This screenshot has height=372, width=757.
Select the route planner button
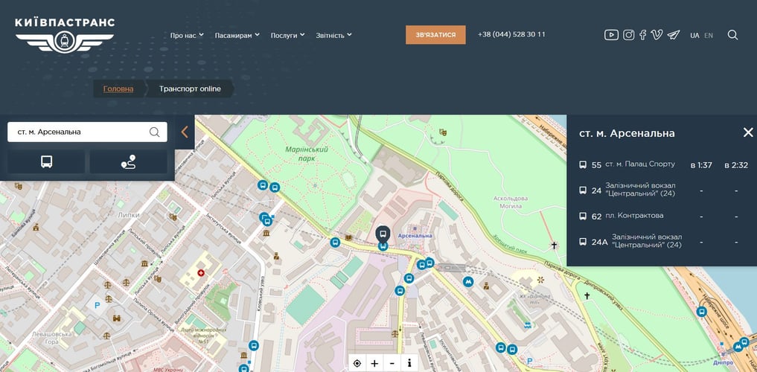point(128,162)
